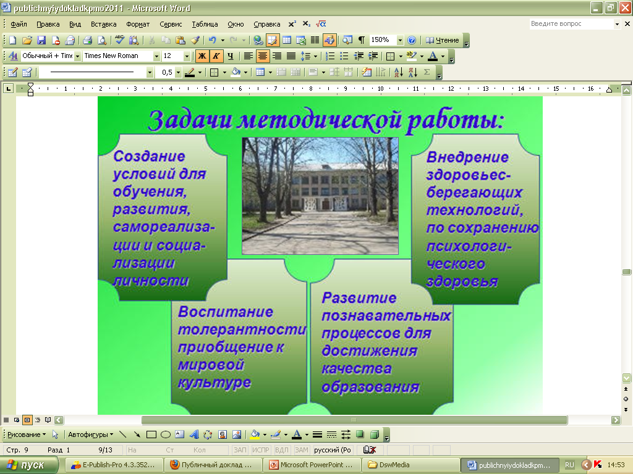Undo the last action
The image size is (633, 474).
213,40
